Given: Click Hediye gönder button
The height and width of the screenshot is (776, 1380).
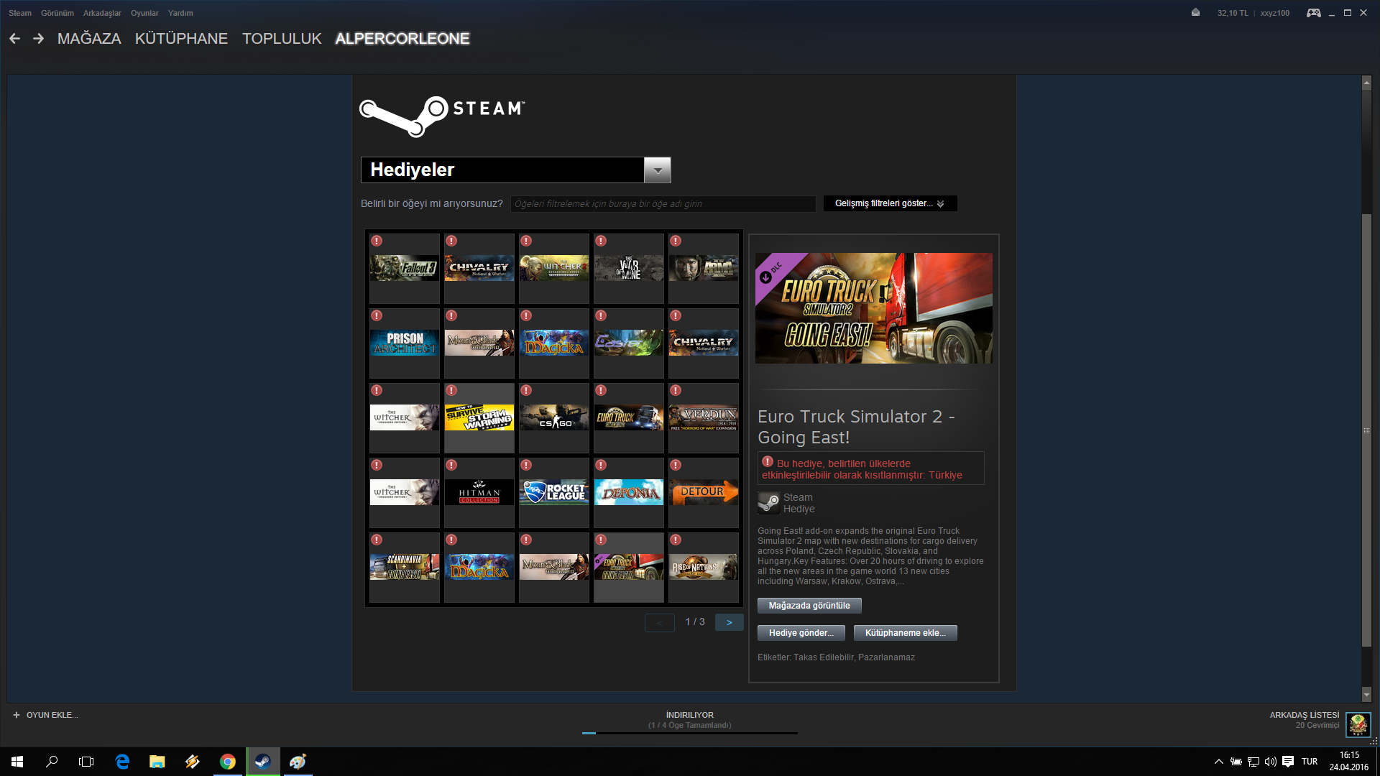Looking at the screenshot, I should point(800,632).
